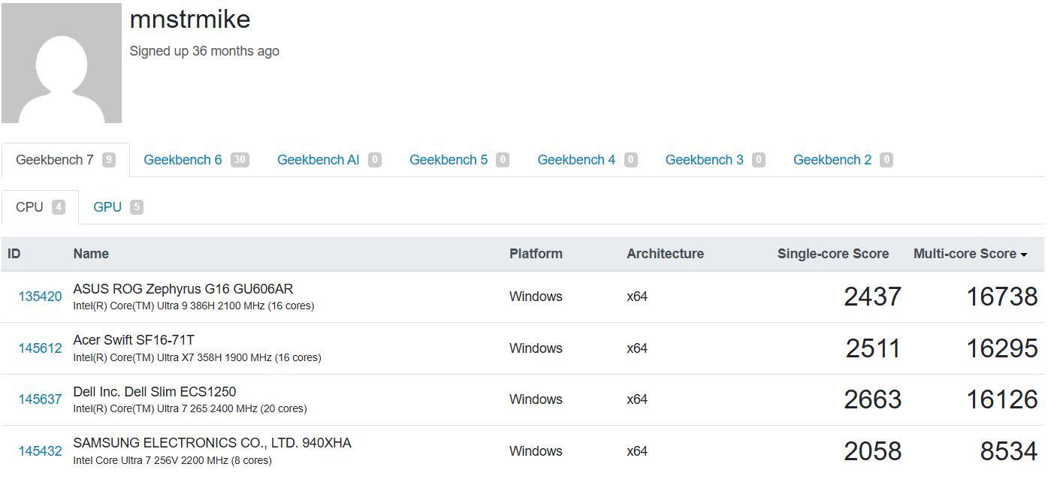Click the Platform column header
This screenshot has width=1060, height=494.
click(536, 254)
